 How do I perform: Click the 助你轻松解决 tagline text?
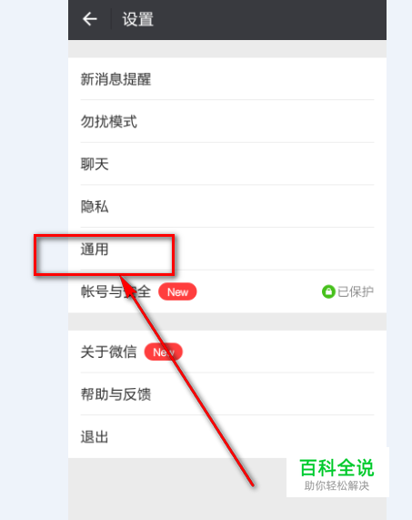click(x=337, y=485)
